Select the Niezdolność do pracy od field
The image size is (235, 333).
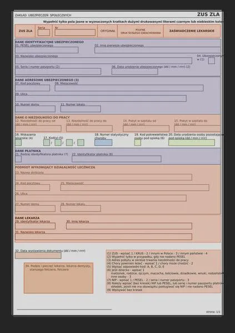[x=38, y=129]
